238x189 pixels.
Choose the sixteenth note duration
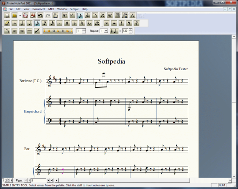[45, 23]
